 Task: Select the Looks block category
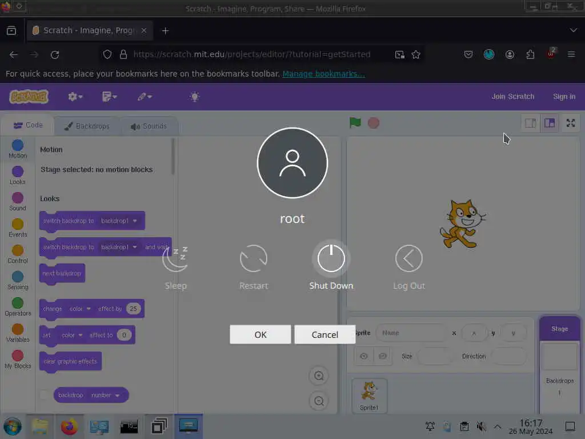pos(18,175)
